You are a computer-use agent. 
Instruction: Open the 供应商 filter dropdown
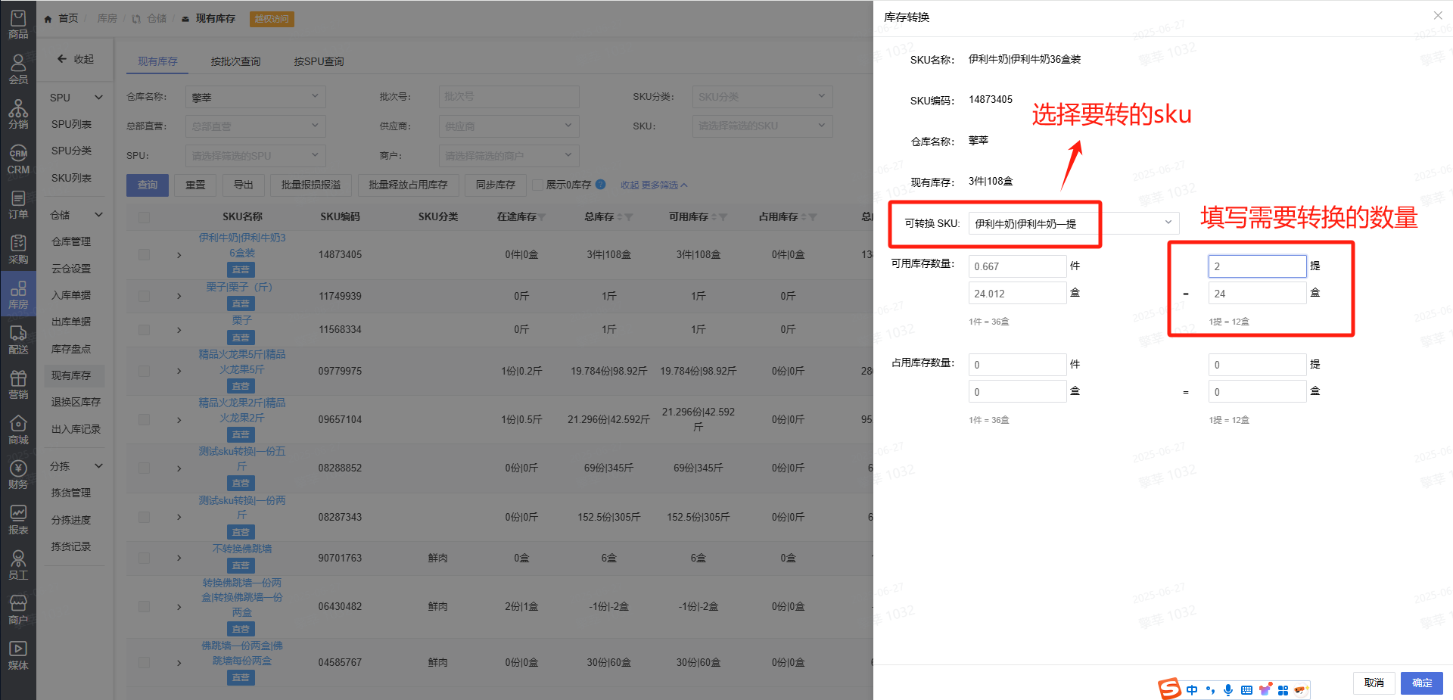[509, 126]
